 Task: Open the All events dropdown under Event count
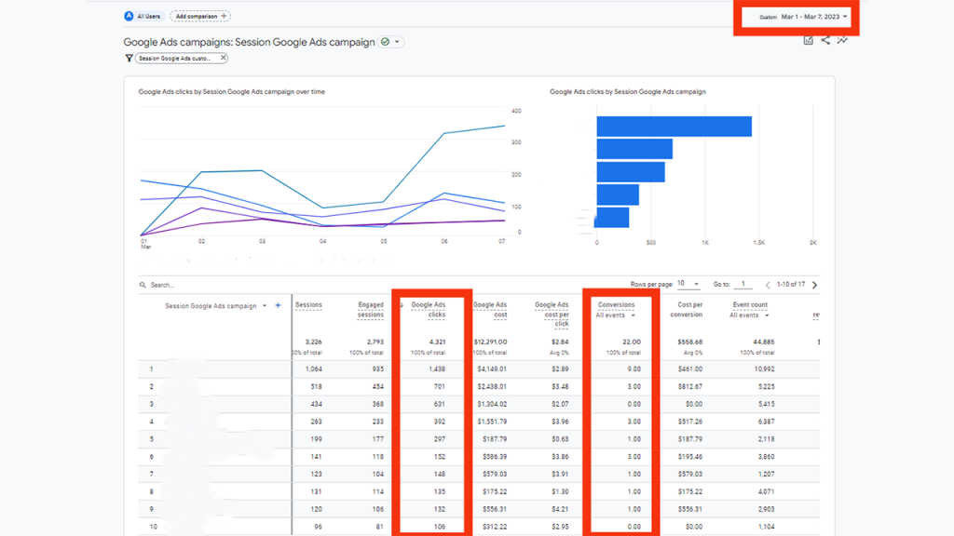pyautogui.click(x=749, y=316)
